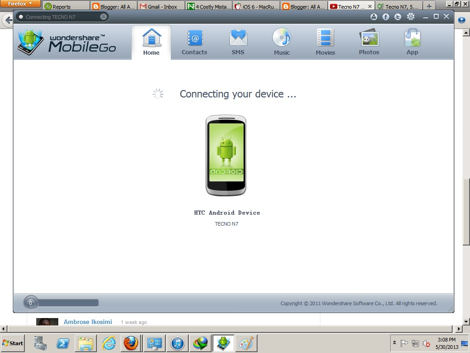Click the Wondershare copyright notice text

(359, 303)
